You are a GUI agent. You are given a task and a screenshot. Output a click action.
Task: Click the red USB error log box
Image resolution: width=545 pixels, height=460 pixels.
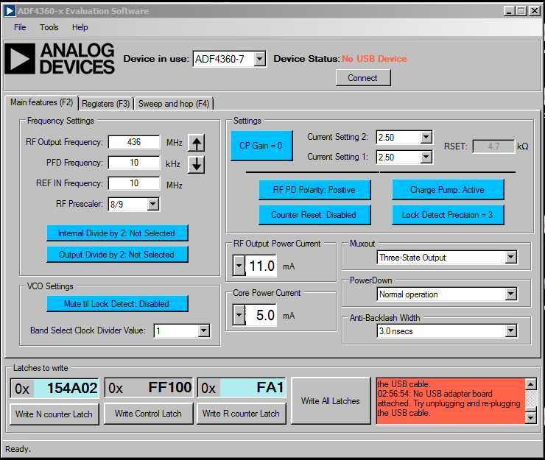(451, 401)
